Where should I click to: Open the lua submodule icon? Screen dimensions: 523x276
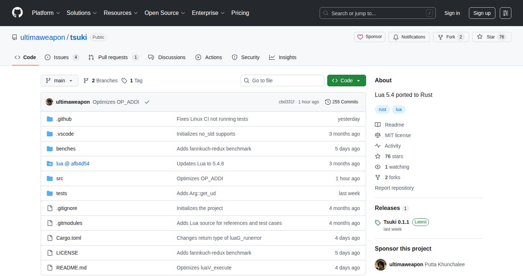click(50, 164)
